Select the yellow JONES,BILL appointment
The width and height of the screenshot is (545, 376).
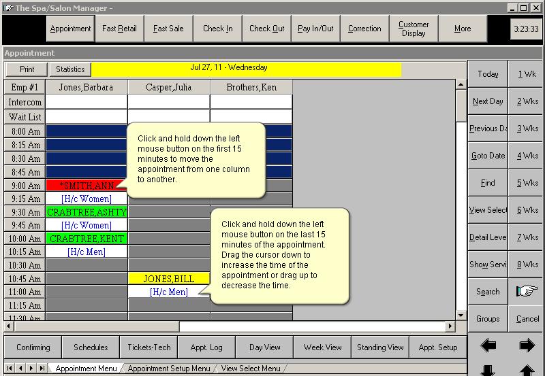point(169,279)
